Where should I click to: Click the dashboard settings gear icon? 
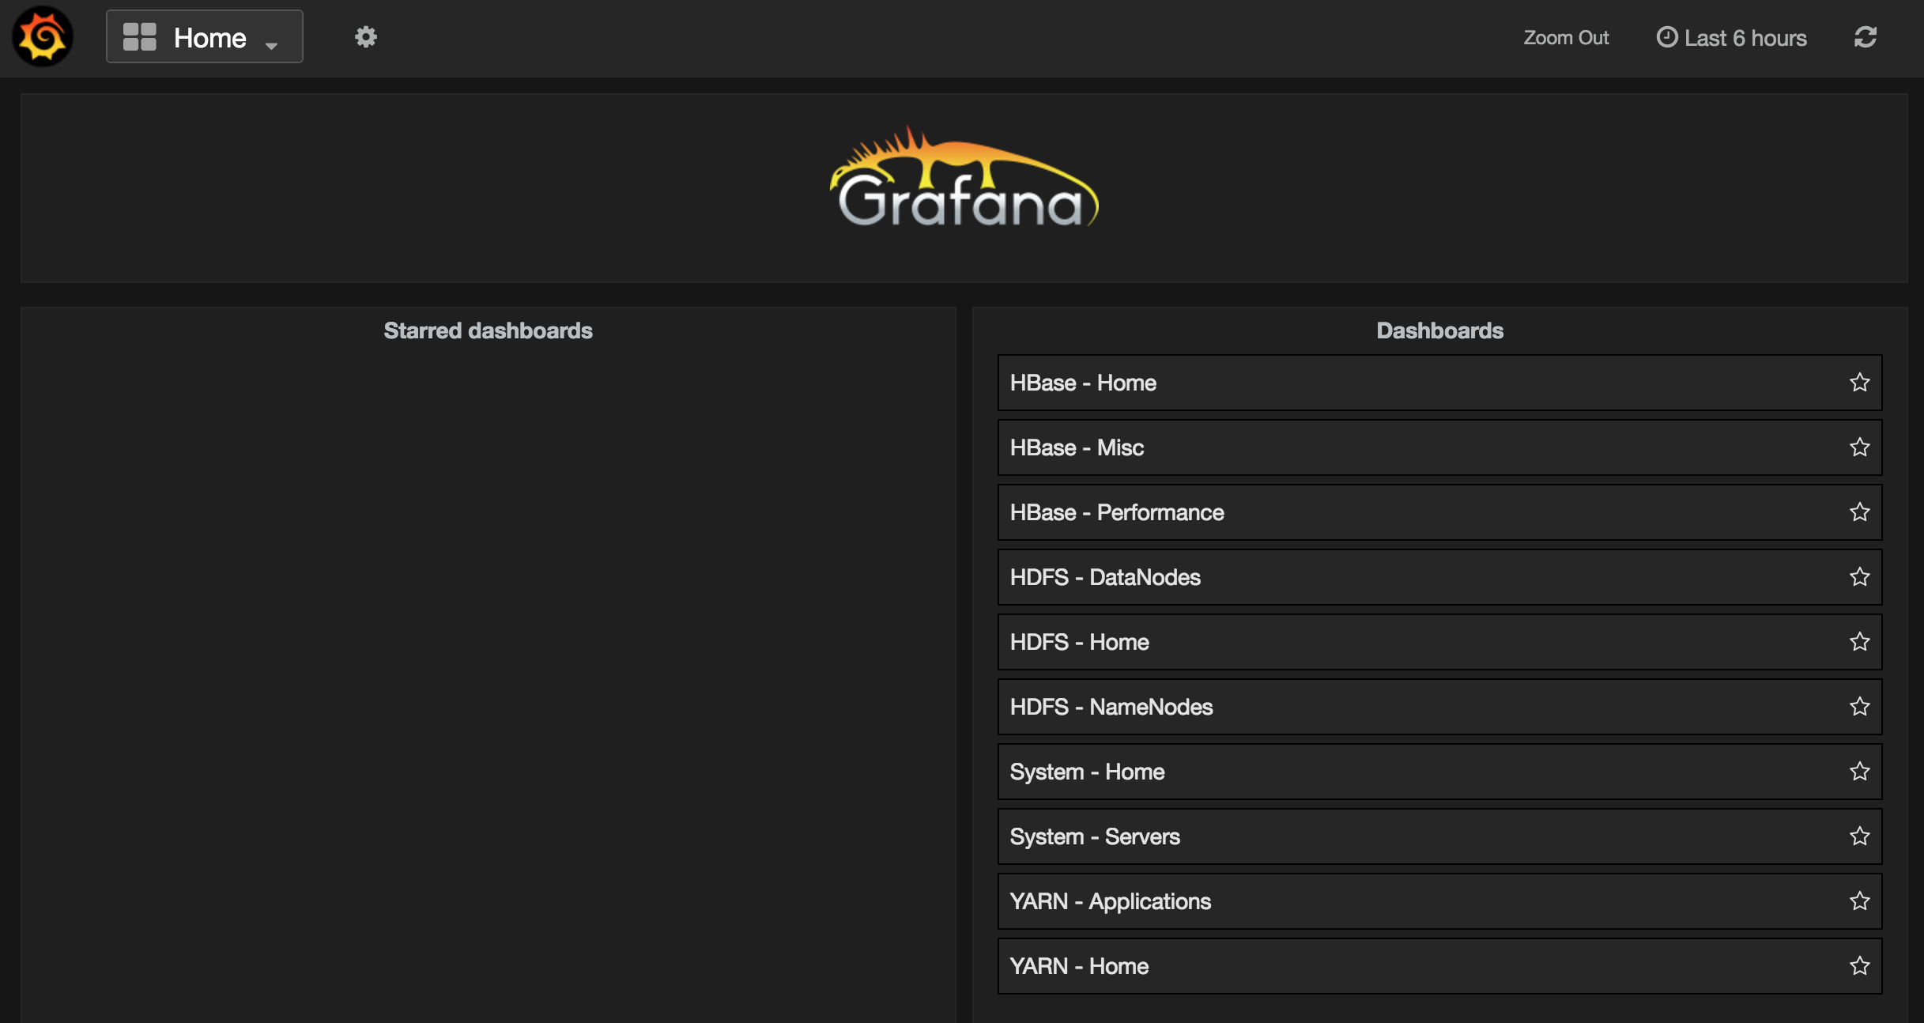[x=365, y=36]
